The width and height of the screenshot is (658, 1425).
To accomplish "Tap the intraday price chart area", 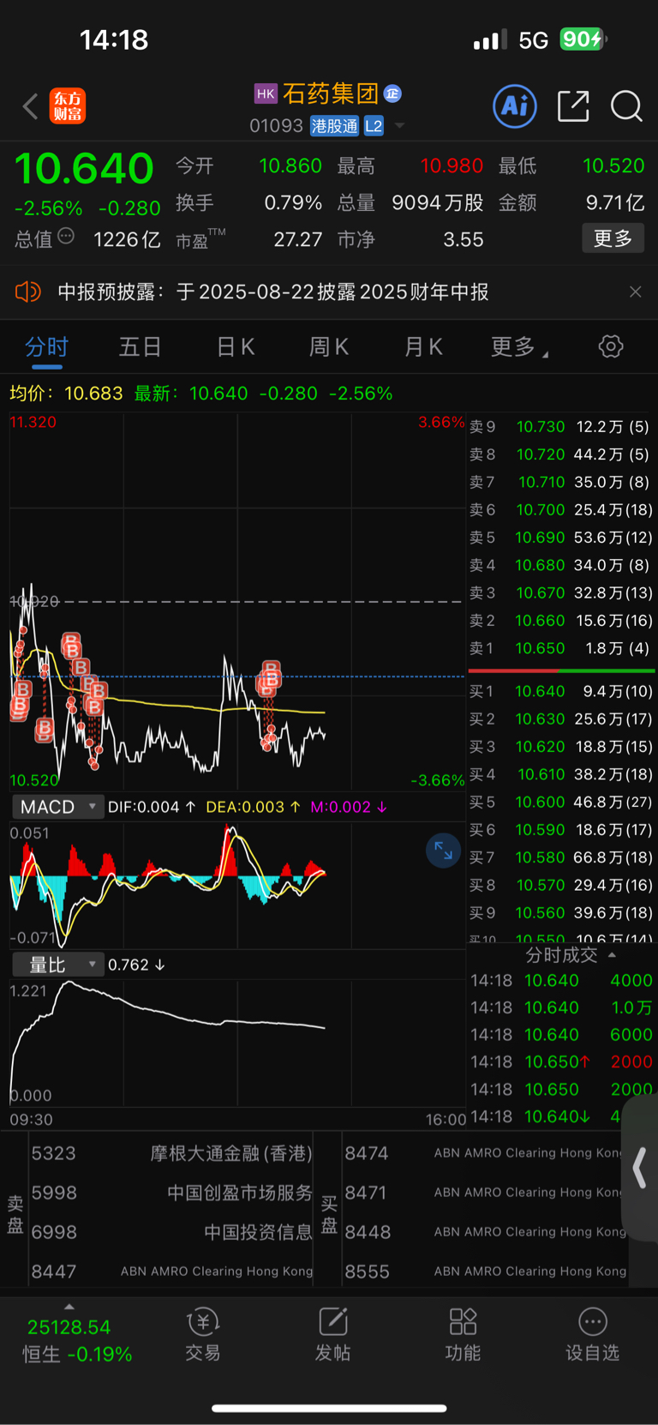I will tap(237, 601).
